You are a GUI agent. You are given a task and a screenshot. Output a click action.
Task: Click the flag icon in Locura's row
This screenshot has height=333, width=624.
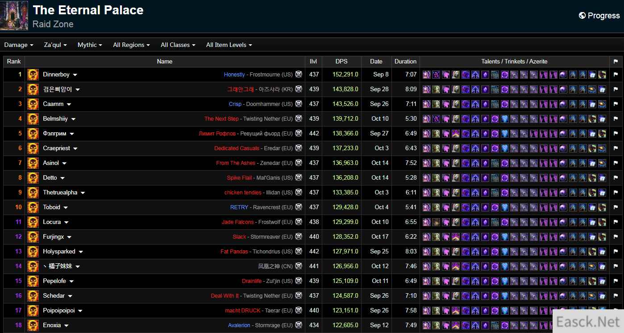pos(616,222)
